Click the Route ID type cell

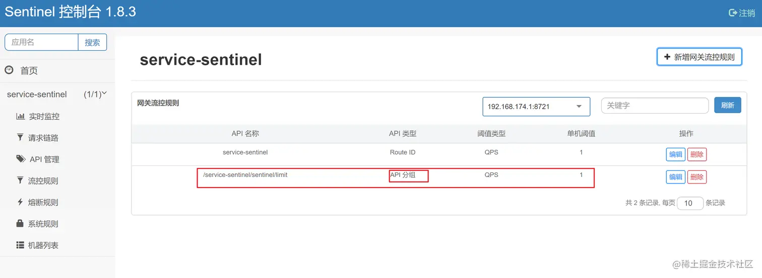click(x=403, y=152)
